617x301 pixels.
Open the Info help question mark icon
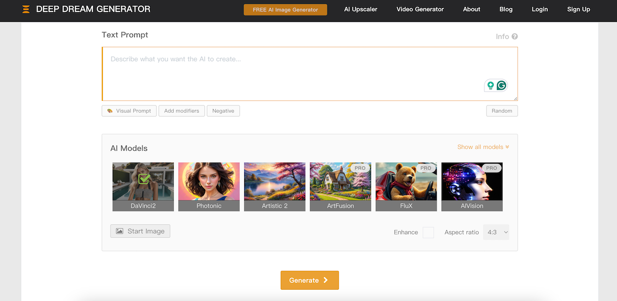pyautogui.click(x=514, y=37)
